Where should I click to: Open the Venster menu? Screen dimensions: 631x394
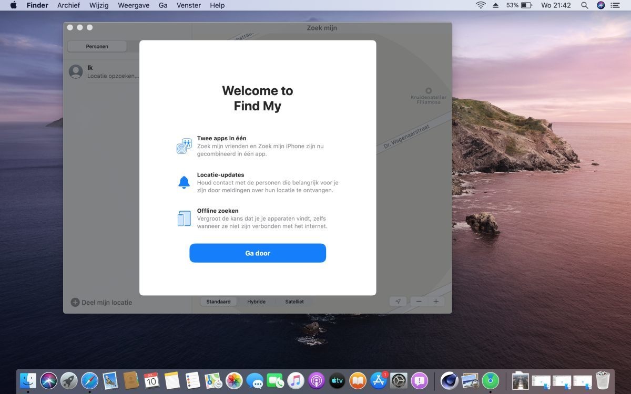coord(189,5)
